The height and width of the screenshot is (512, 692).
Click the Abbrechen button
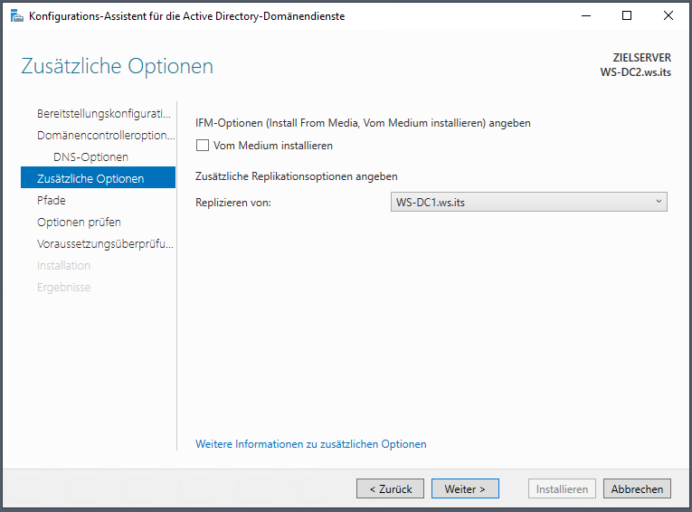[637, 488]
